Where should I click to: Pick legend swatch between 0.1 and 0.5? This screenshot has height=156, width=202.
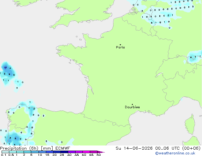pos(5,152)
